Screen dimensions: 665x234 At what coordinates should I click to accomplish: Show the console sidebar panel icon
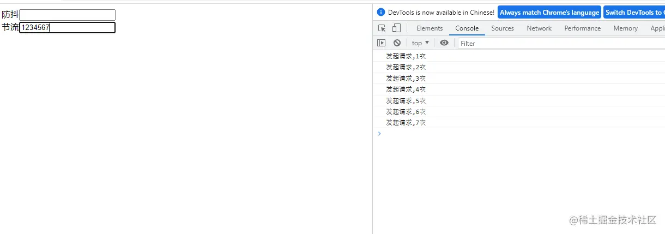(x=382, y=43)
